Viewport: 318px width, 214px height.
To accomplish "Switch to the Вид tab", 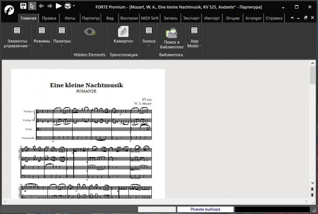I will [x=110, y=18].
